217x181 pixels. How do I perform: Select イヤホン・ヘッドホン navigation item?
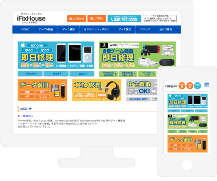point(97,29)
